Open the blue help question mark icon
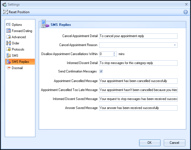The height and width of the screenshot is (150, 191). [185, 12]
